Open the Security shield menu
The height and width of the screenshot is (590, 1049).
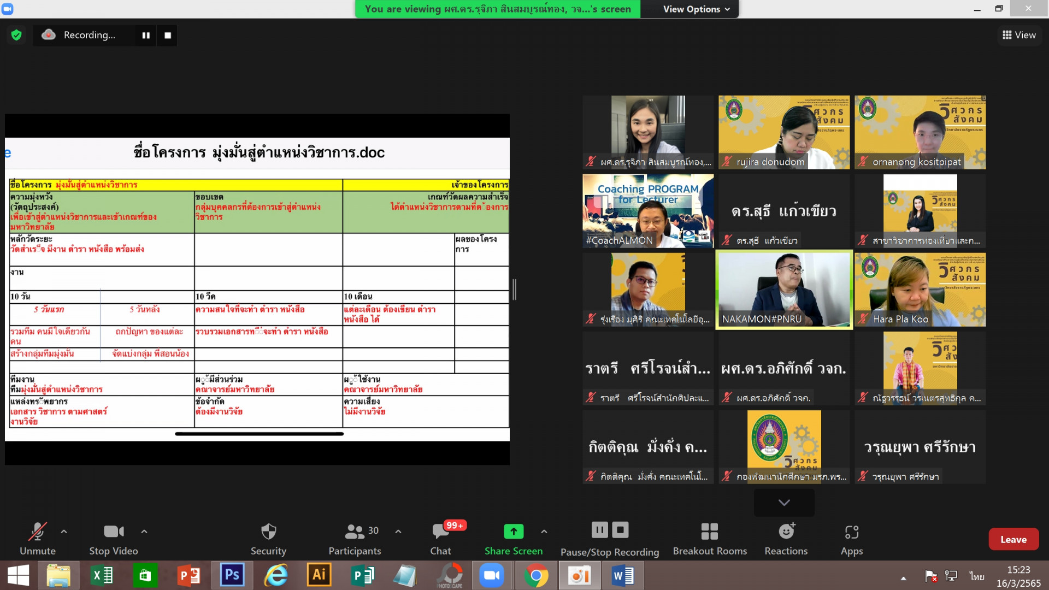point(268,538)
